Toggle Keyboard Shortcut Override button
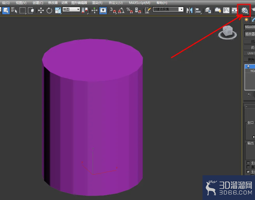This screenshot has height=200, width=255. click(x=103, y=11)
